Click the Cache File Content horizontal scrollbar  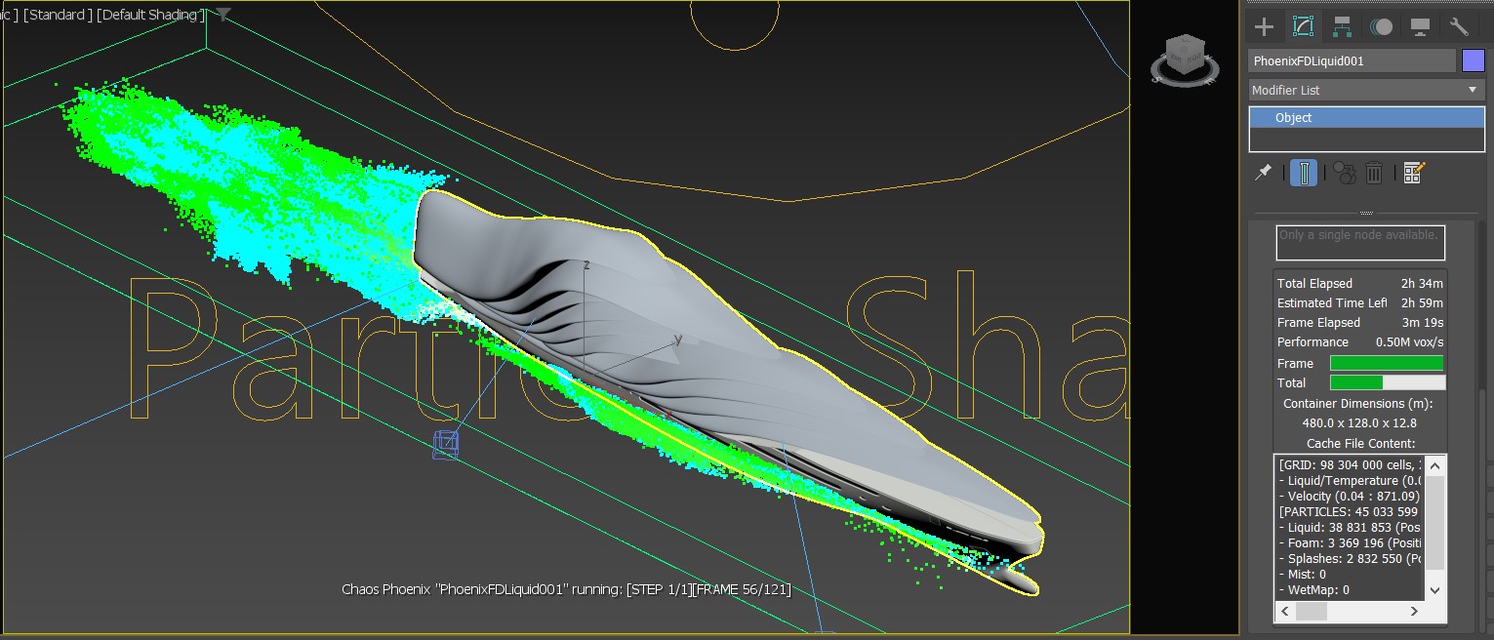[1312, 610]
